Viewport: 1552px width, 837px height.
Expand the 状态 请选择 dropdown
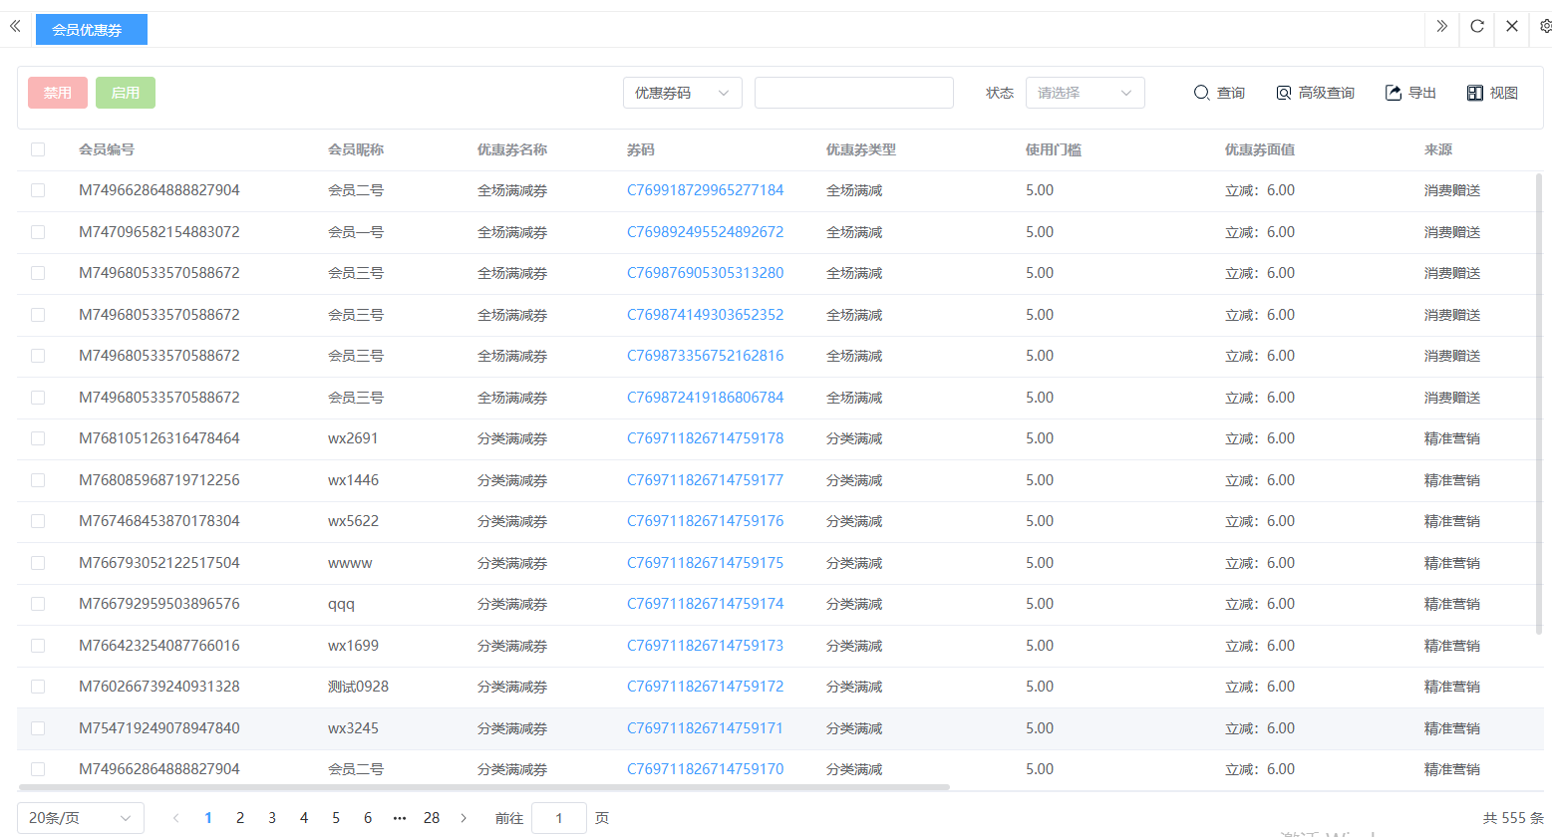click(x=1085, y=93)
